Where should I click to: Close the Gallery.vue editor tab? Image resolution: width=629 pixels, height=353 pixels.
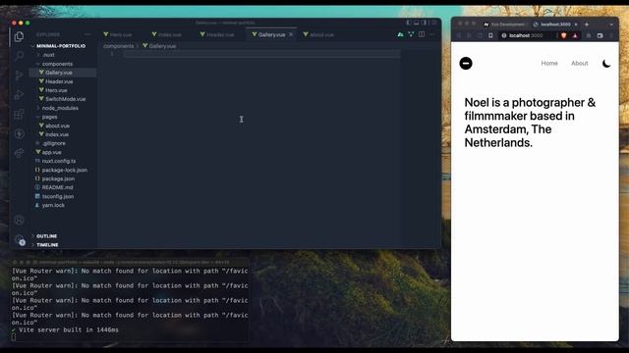click(291, 35)
